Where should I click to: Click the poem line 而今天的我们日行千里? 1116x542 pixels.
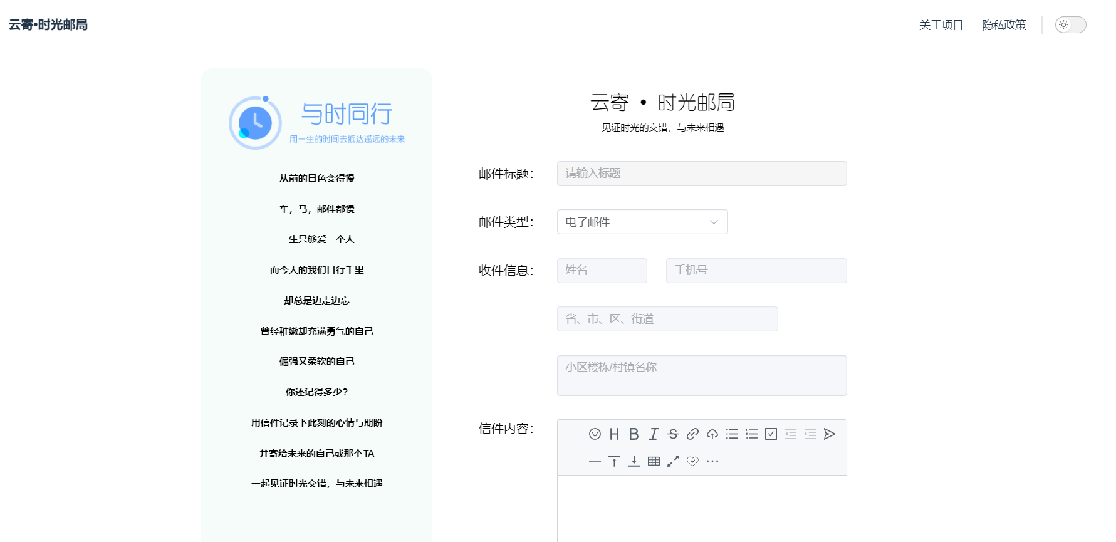[317, 270]
